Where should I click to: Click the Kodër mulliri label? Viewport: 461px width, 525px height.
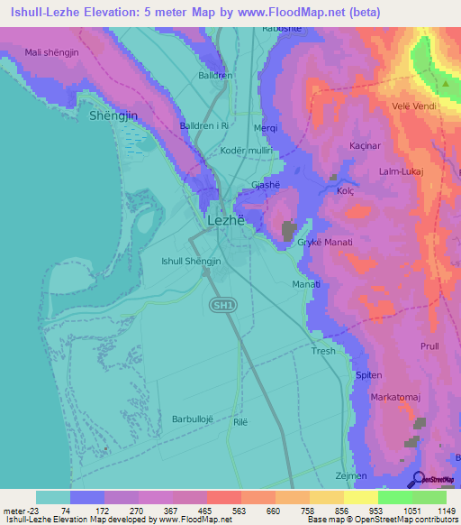click(x=247, y=151)
